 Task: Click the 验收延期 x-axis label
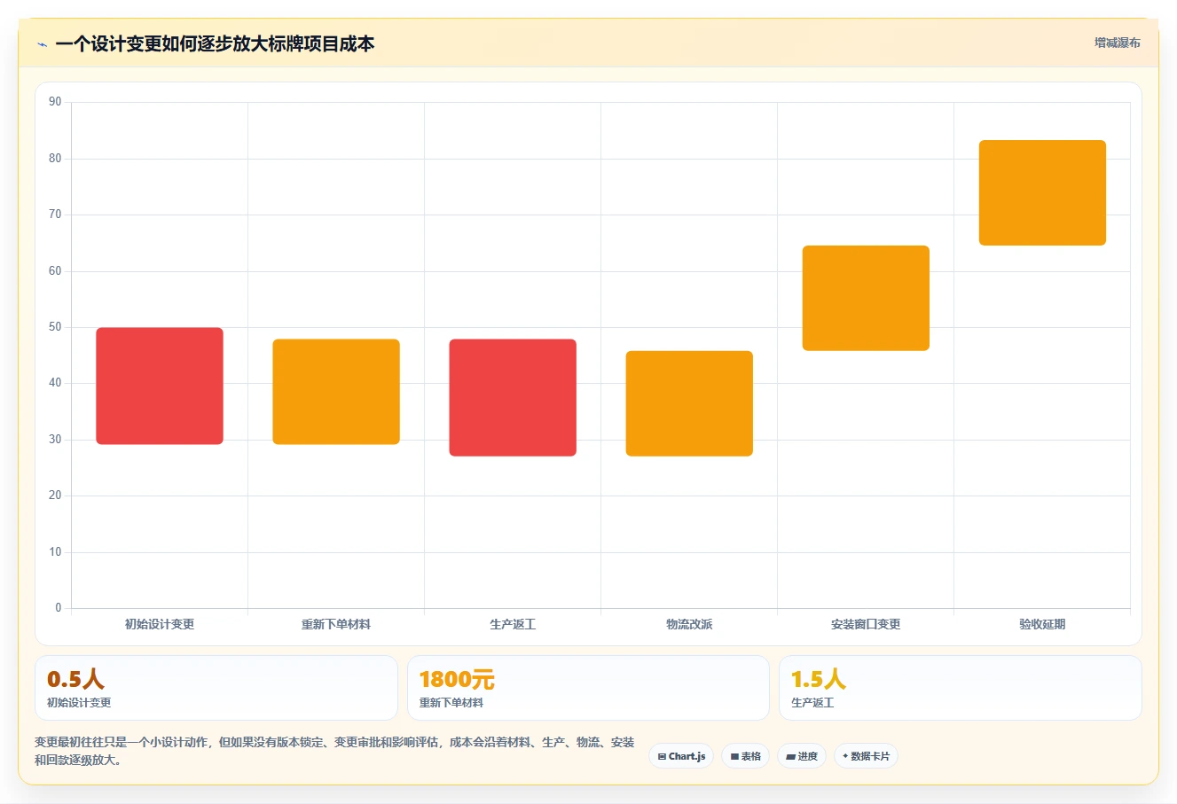[x=1042, y=624]
